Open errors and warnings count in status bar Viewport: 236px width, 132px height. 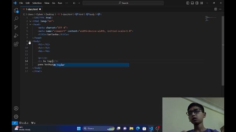pos(24,123)
